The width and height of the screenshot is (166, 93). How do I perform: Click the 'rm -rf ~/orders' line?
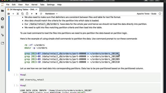point(34,45)
